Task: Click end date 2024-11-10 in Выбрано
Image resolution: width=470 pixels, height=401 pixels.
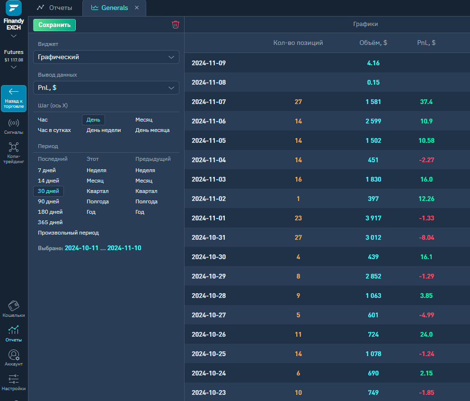Action: 124,248
